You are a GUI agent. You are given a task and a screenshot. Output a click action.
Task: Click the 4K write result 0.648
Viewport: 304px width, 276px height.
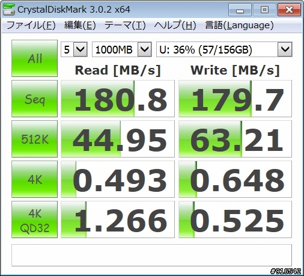(235, 179)
